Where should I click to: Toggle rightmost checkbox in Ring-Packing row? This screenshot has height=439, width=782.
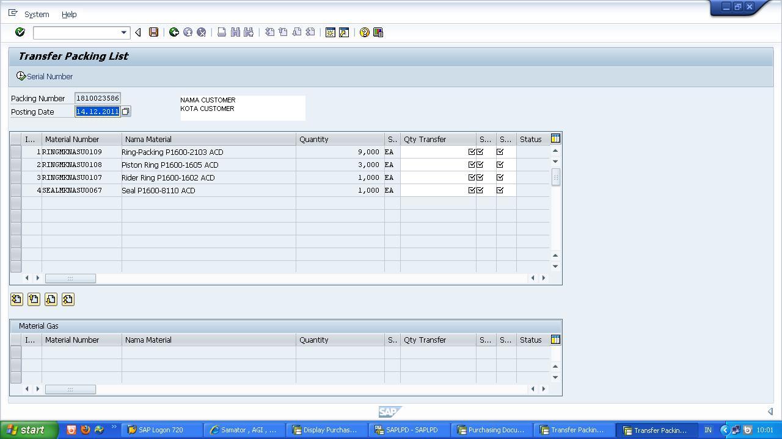500,152
